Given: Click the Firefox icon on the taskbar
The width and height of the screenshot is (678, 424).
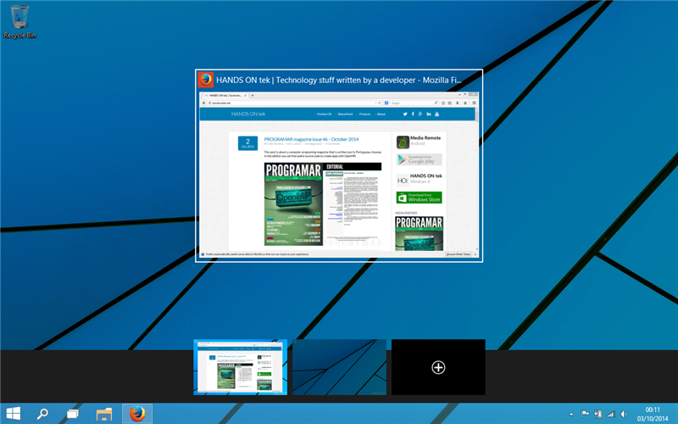Looking at the screenshot, I should point(137,414).
